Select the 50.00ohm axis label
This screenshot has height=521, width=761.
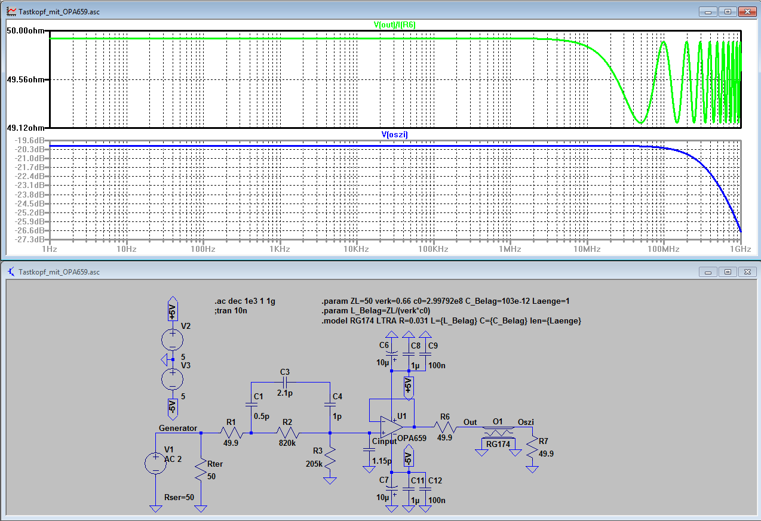pyautogui.click(x=27, y=30)
